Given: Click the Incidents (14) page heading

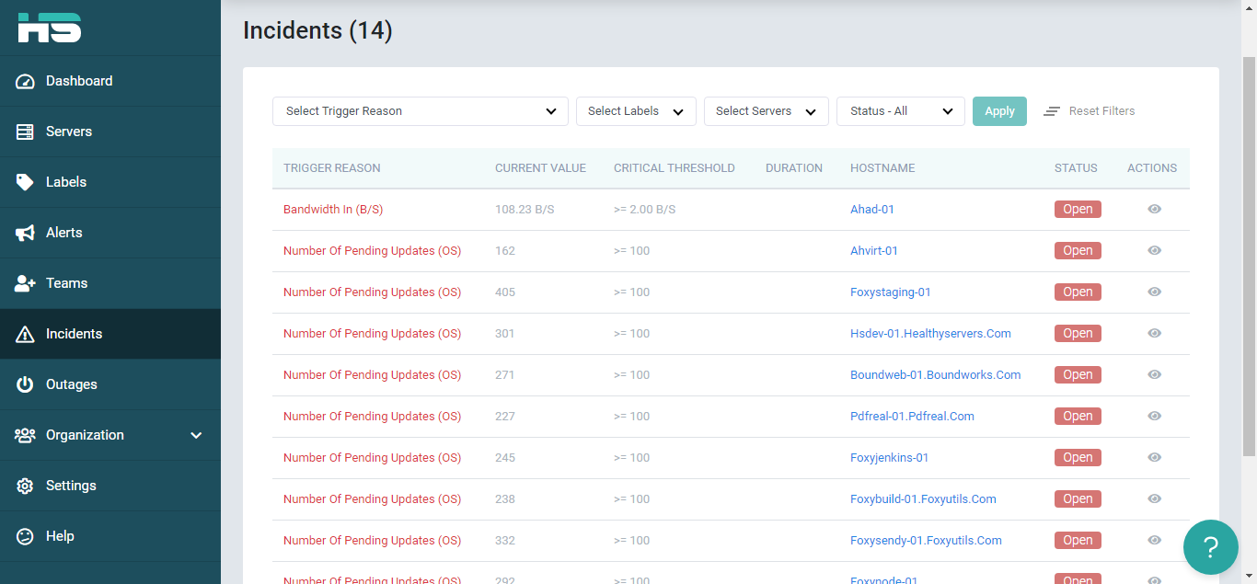Looking at the screenshot, I should (x=317, y=31).
